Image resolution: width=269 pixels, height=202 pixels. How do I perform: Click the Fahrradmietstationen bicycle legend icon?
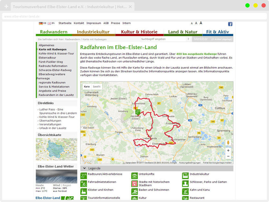point(83,184)
